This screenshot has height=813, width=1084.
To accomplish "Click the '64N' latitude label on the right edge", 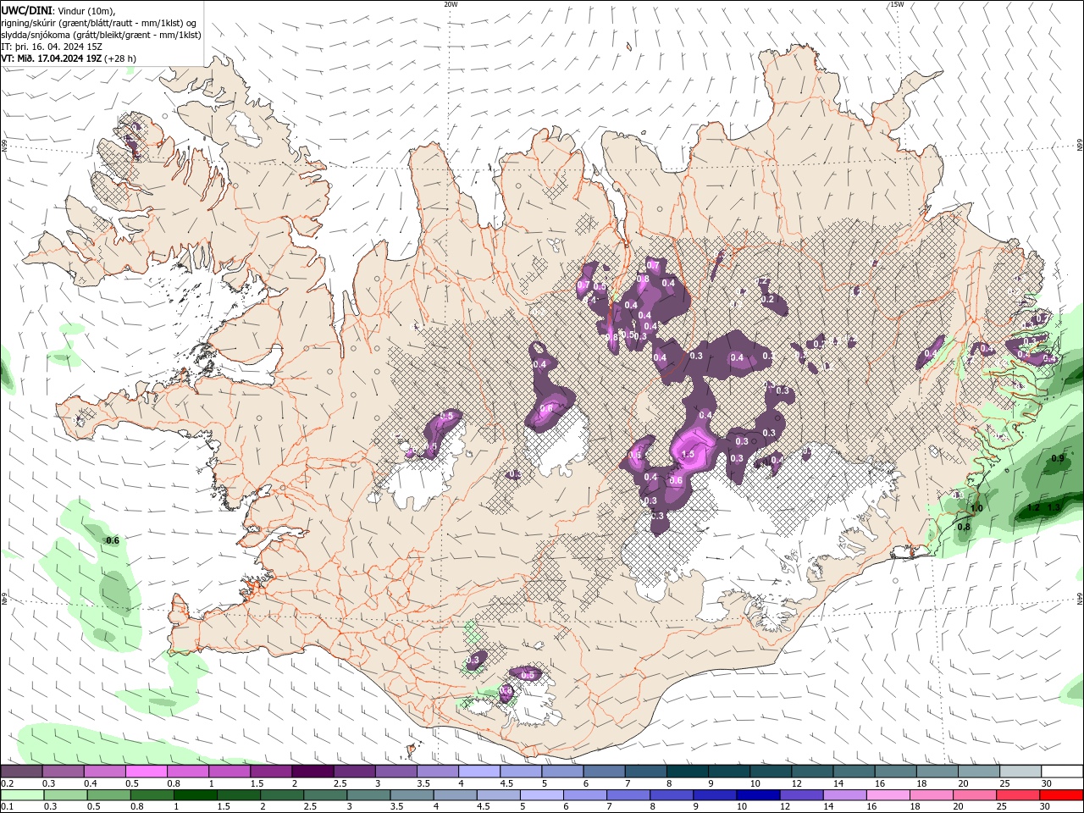I will point(1080,598).
